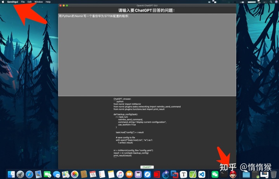Viewport: 279px width, 179px height.
Task: Open the red square app icon in Dock
Action: click(x=157, y=174)
